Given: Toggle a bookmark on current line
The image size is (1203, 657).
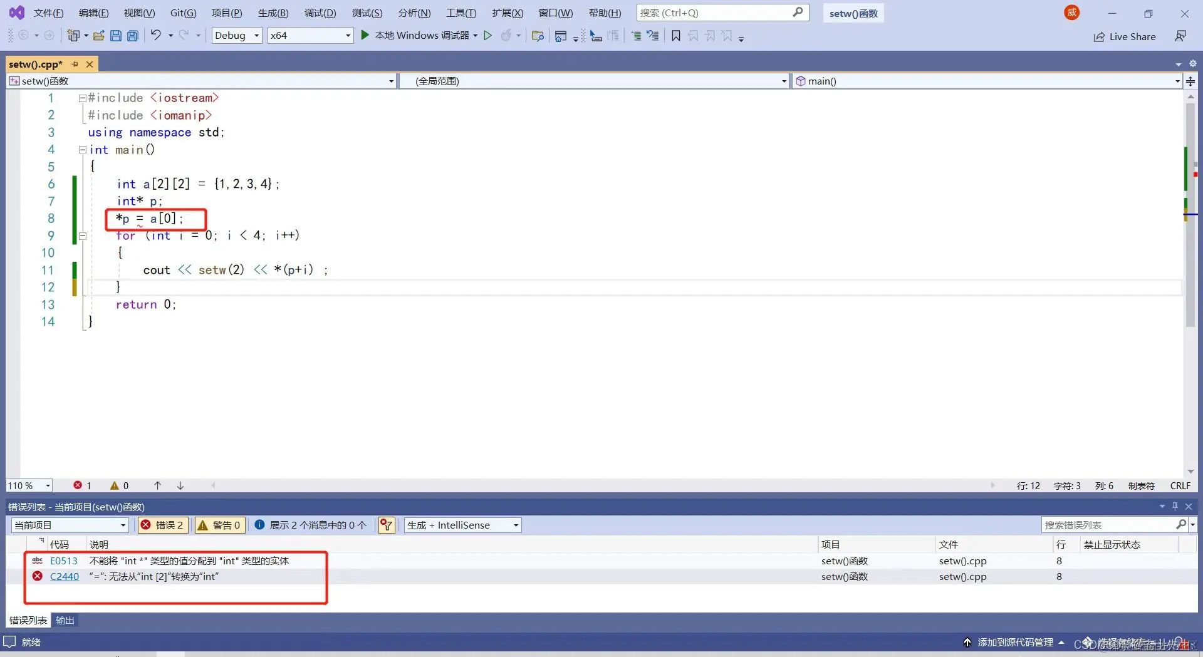Looking at the screenshot, I should pos(676,36).
